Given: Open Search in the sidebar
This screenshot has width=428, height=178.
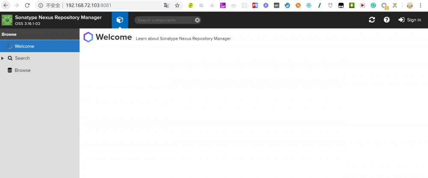Looking at the screenshot, I should point(22,58).
